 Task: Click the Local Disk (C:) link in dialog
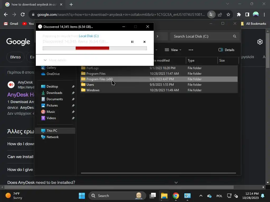point(89,36)
